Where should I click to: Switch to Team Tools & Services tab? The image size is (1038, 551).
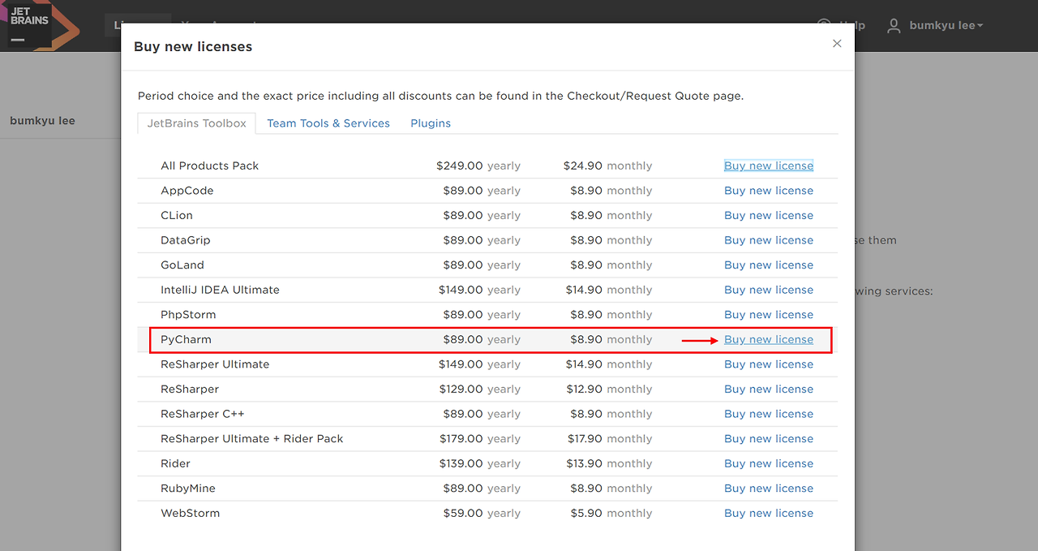328,123
